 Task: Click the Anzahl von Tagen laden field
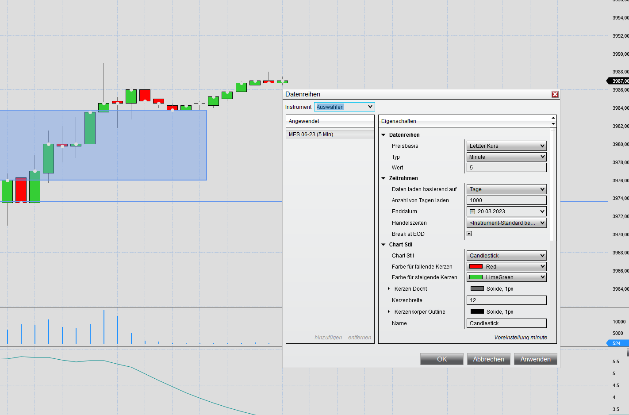click(x=506, y=200)
